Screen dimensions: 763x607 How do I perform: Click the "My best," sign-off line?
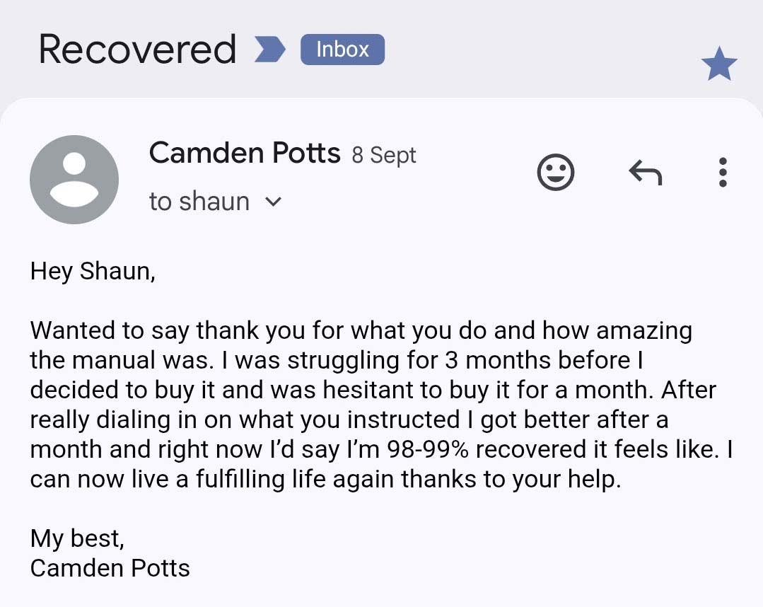[x=77, y=538]
